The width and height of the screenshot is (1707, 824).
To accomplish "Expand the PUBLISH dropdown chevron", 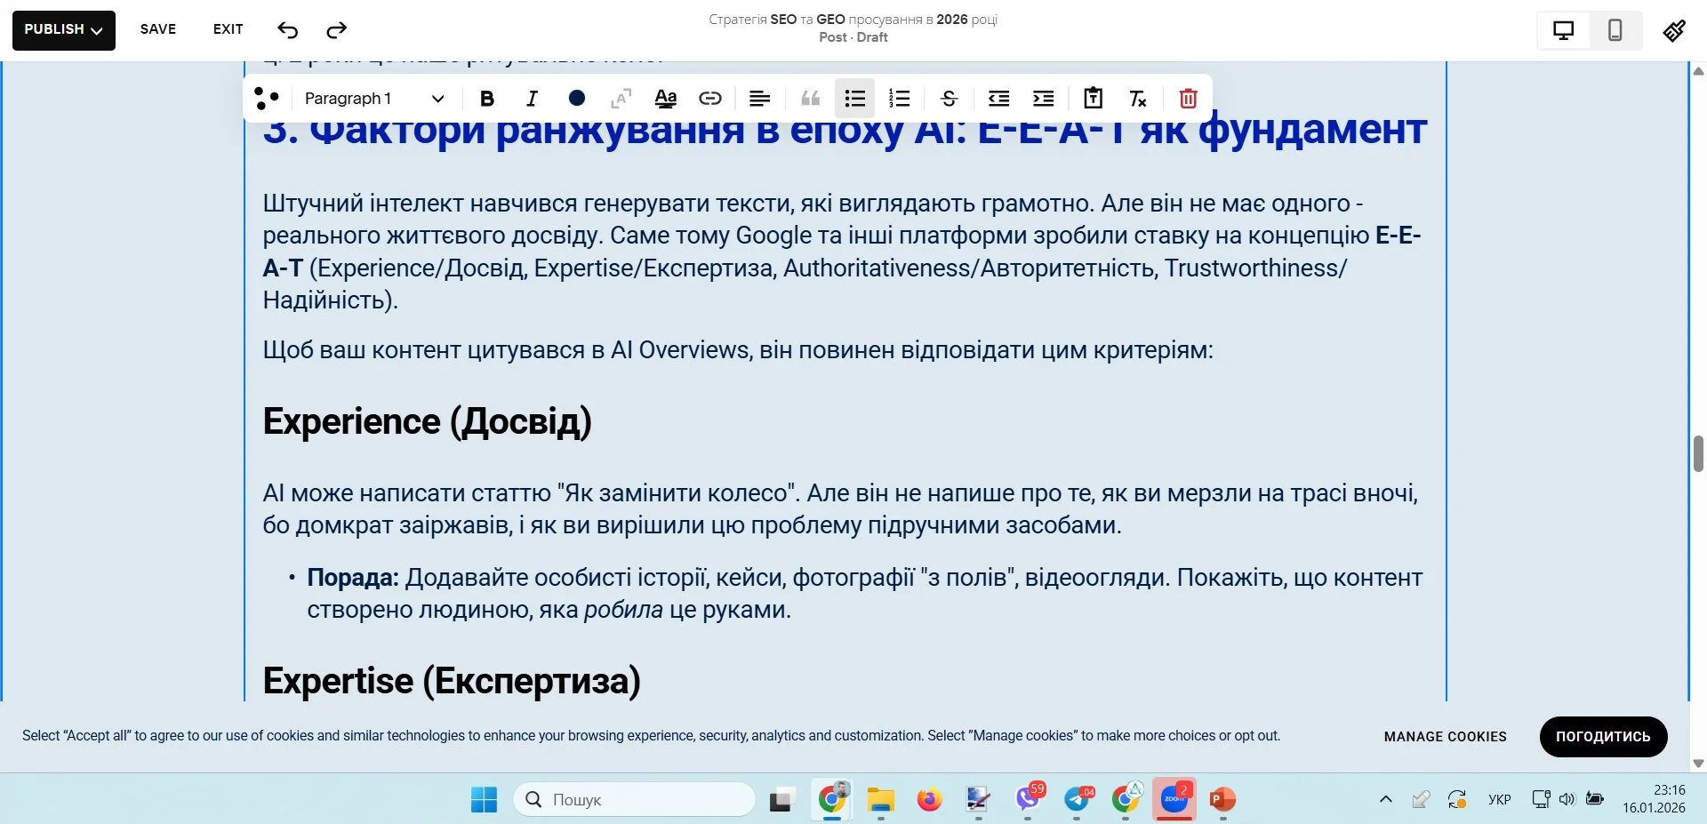I will click(98, 29).
